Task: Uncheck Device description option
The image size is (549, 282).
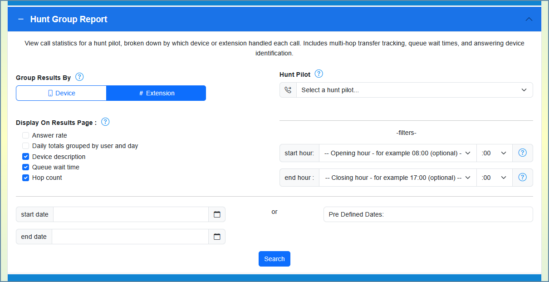Action: (x=26, y=157)
